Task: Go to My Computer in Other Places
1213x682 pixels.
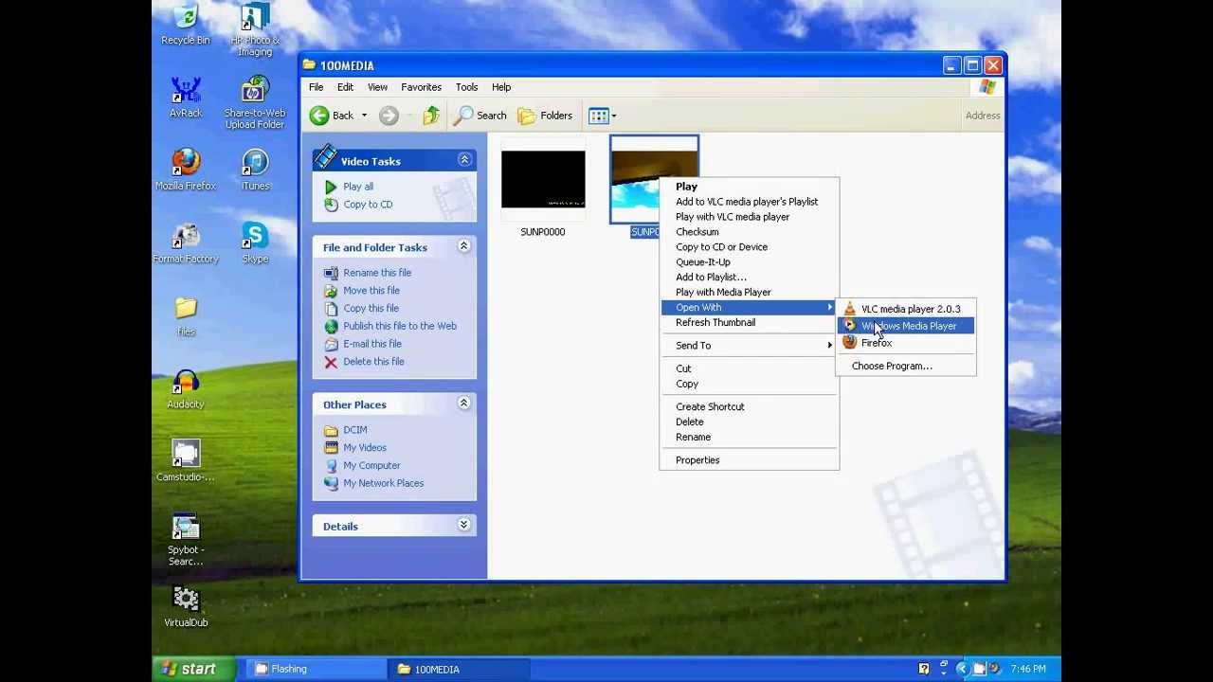Action: (371, 466)
